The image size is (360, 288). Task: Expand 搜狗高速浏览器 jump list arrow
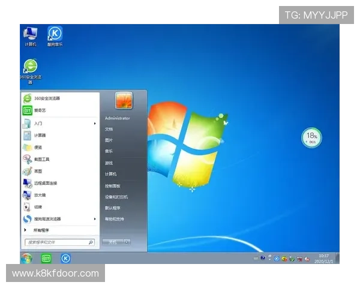coord(95,219)
